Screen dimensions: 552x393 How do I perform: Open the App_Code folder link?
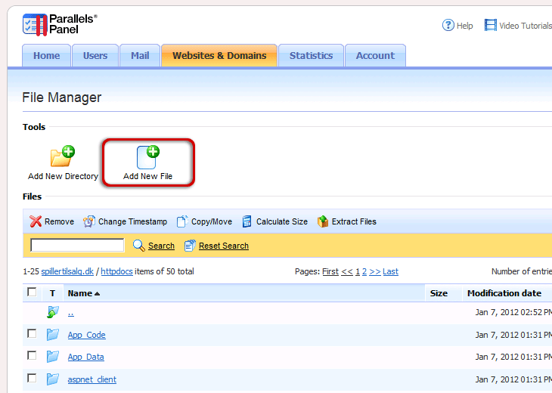[87, 335]
